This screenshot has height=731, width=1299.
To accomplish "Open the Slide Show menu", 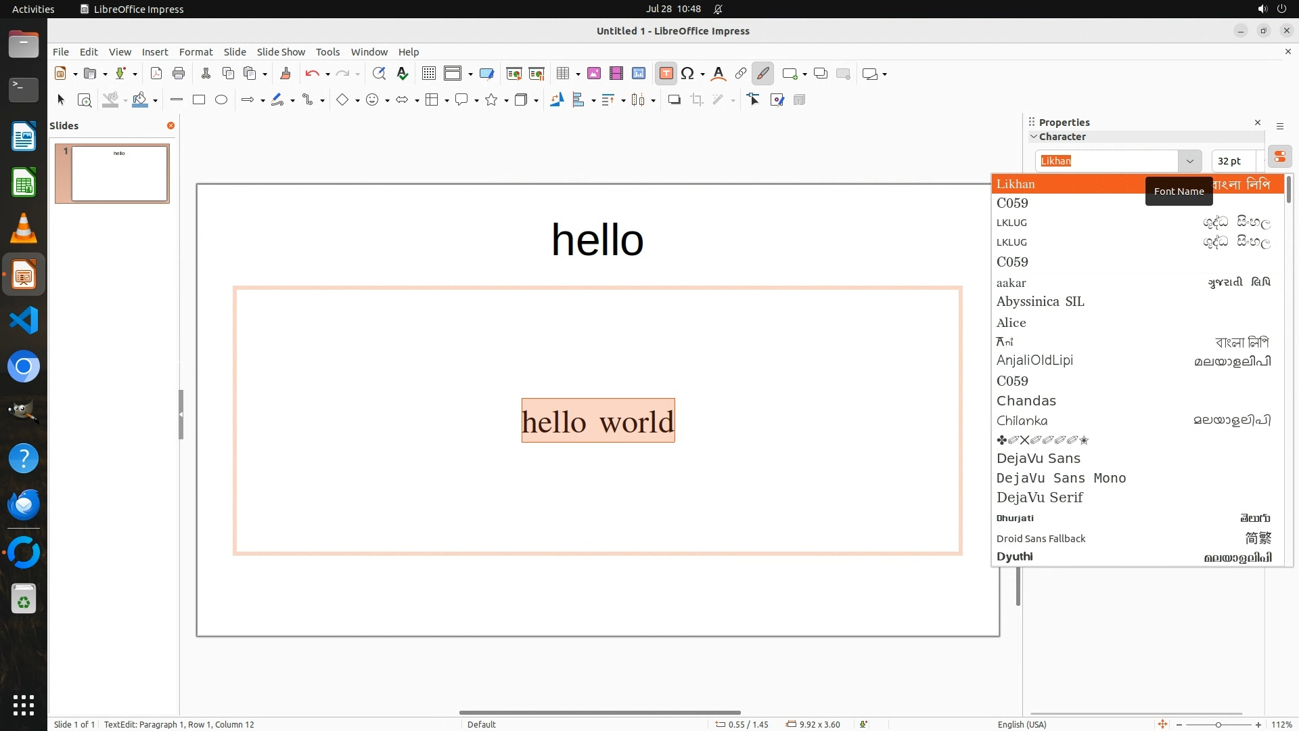I will coord(281,52).
